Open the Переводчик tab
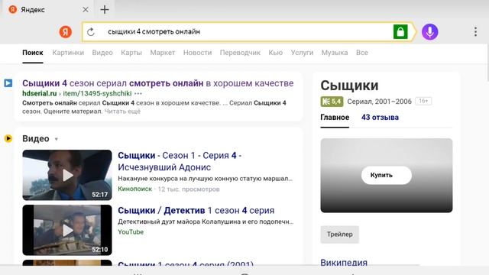The width and height of the screenshot is (489, 275). pos(240,53)
